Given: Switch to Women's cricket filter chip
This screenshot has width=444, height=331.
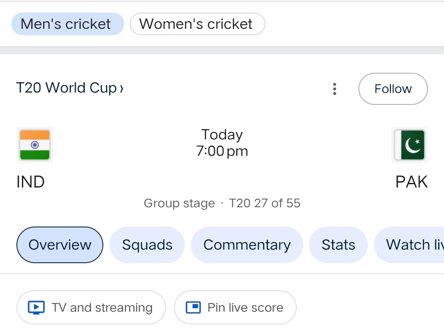Looking at the screenshot, I should pos(197,24).
